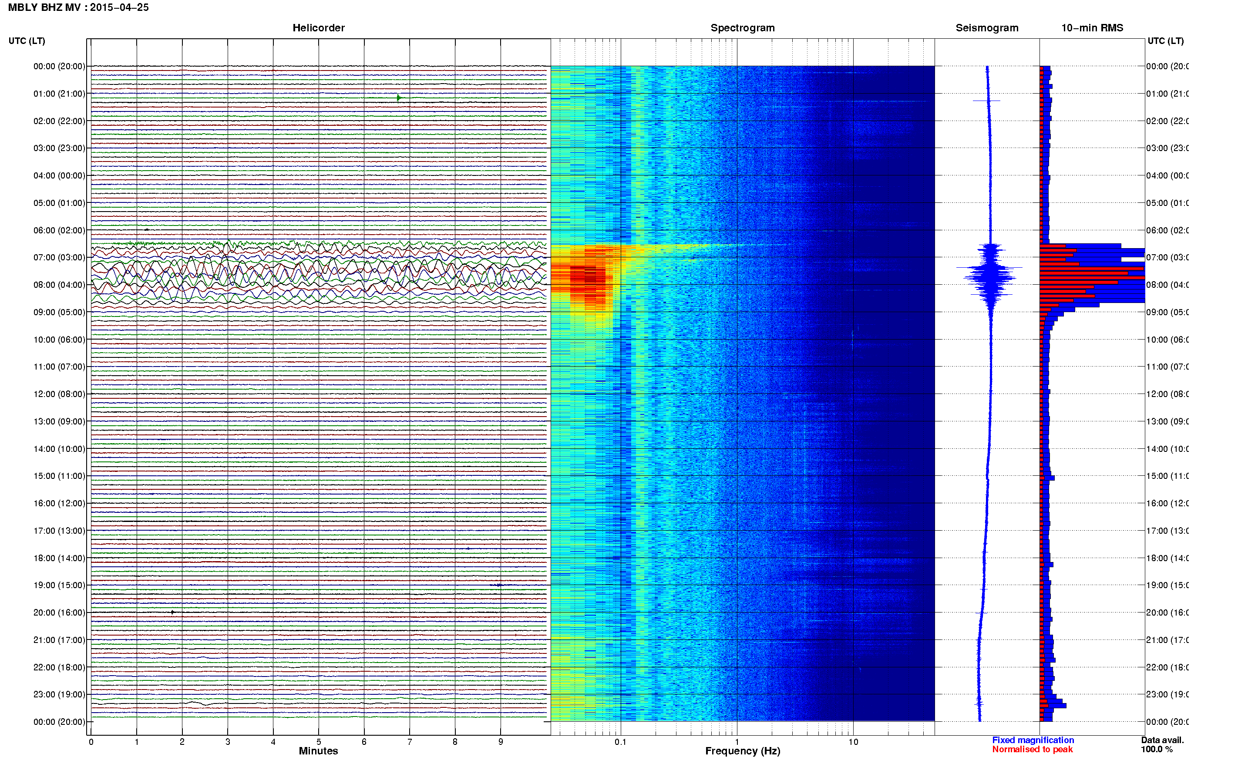Click left time label 00:00 (20:00) at bottom

(x=59, y=722)
